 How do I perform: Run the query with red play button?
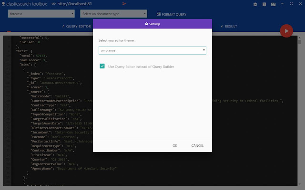pyautogui.click(x=286, y=31)
